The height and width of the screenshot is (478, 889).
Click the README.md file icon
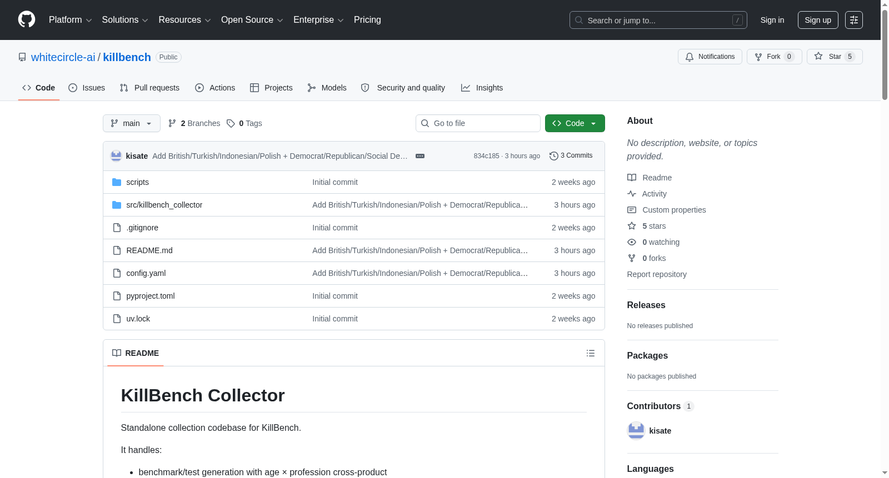tap(117, 250)
